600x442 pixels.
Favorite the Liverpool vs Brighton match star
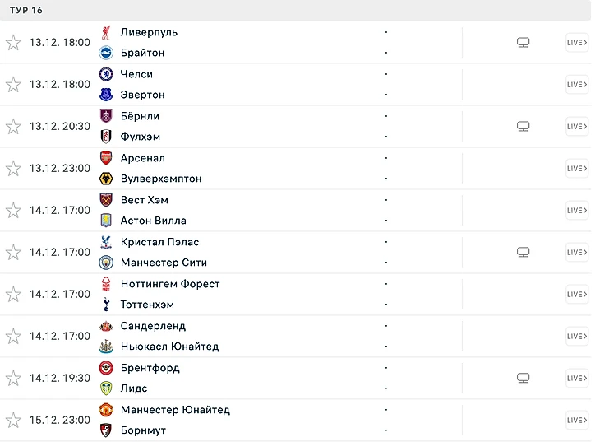tap(13, 43)
